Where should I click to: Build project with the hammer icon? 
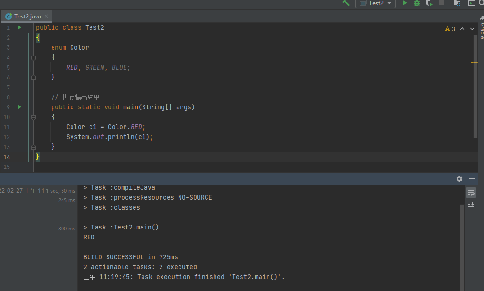tap(346, 3)
